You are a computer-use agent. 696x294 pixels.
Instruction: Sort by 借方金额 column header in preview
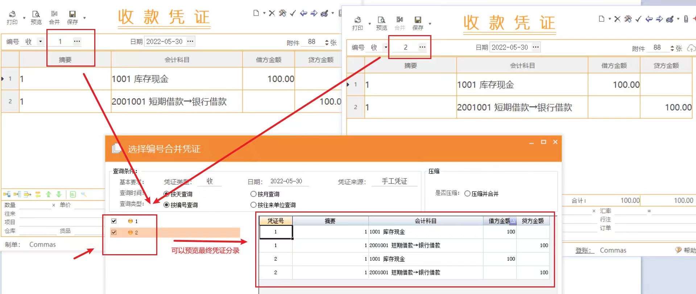coord(500,221)
